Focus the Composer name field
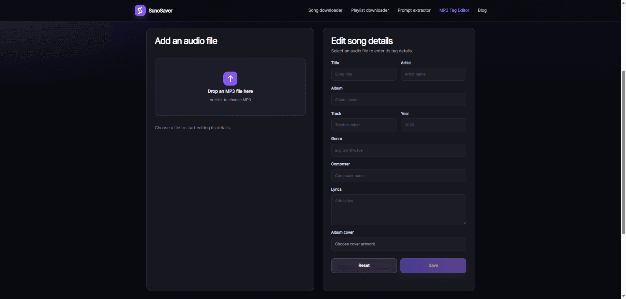The width and height of the screenshot is (626, 299). [x=398, y=176]
